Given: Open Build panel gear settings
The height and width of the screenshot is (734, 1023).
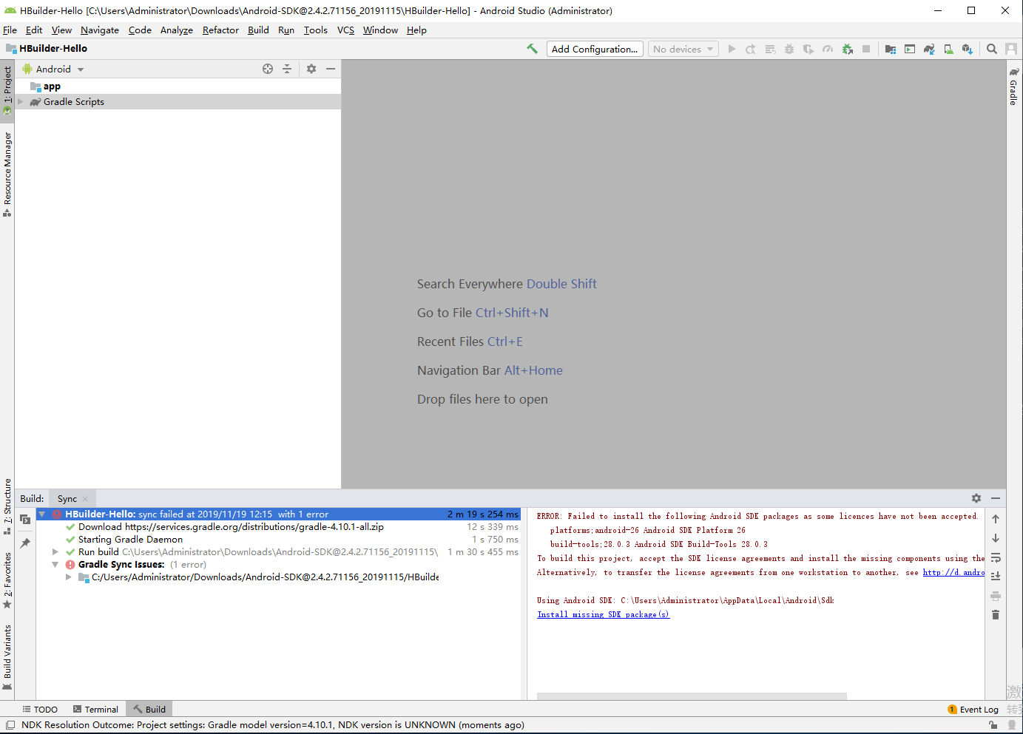Looking at the screenshot, I should click(x=976, y=499).
